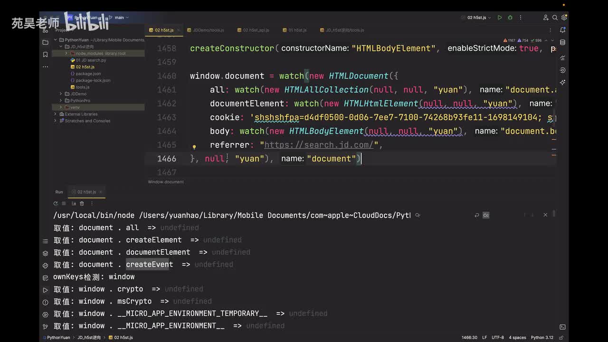This screenshot has height=342, width=608.
Task: Open the 4 spaces indent settings
Action: [x=517, y=338]
